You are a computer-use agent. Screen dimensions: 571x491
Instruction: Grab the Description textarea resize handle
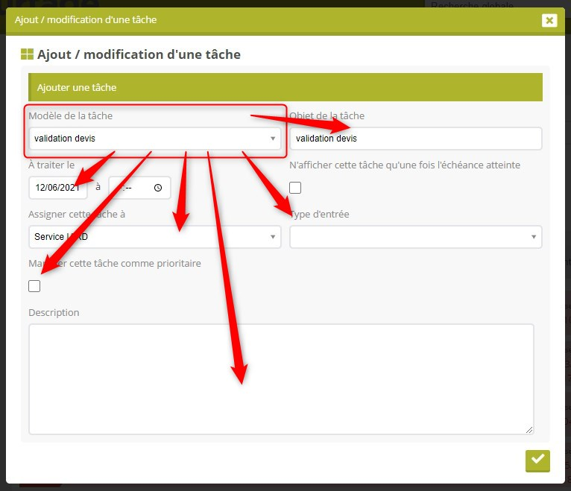point(529,429)
